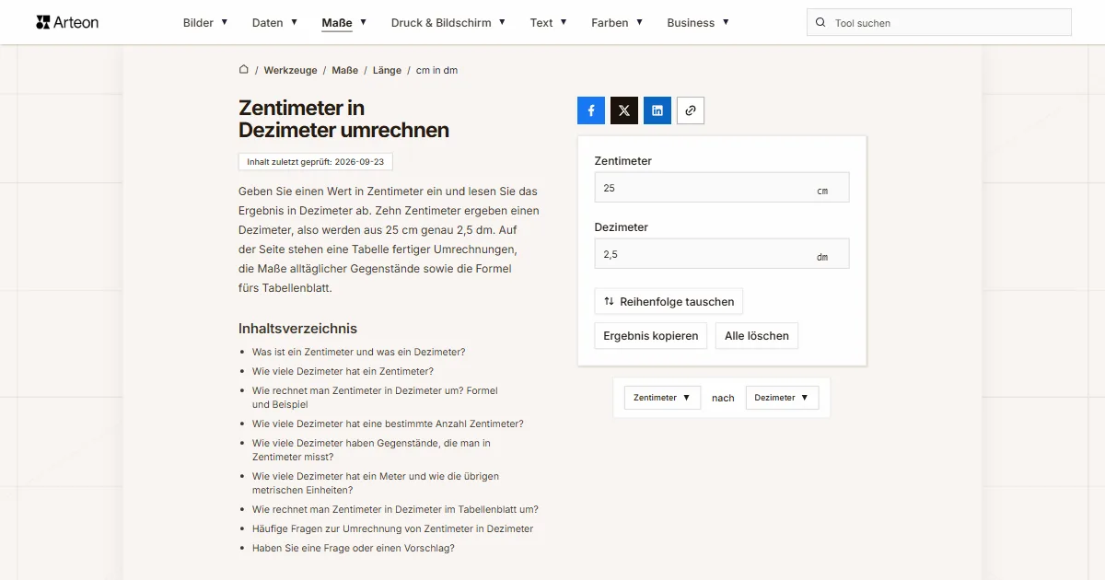Image resolution: width=1105 pixels, height=580 pixels.
Task: Click the home icon in breadcrumb
Action: (244, 69)
